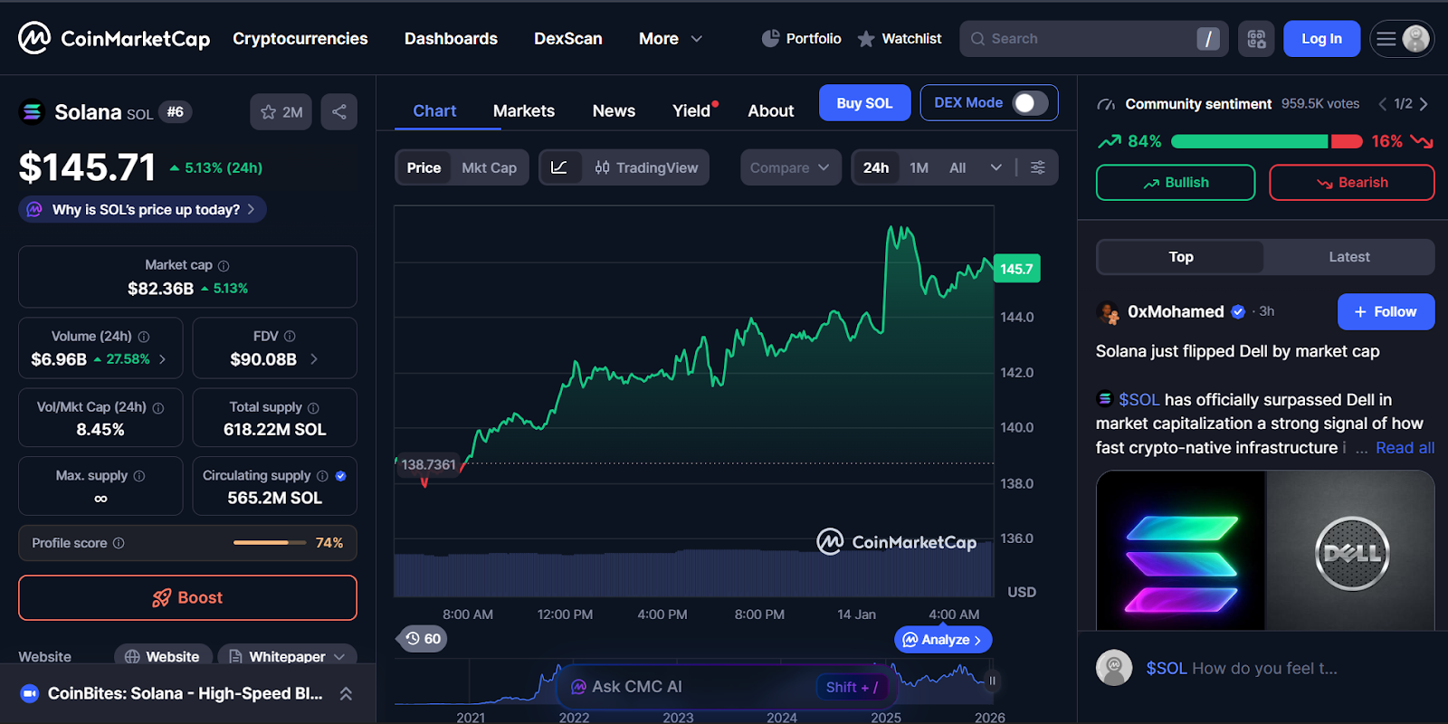Toggle the DEX Mode switch
The image size is (1448, 724).
click(x=1029, y=103)
